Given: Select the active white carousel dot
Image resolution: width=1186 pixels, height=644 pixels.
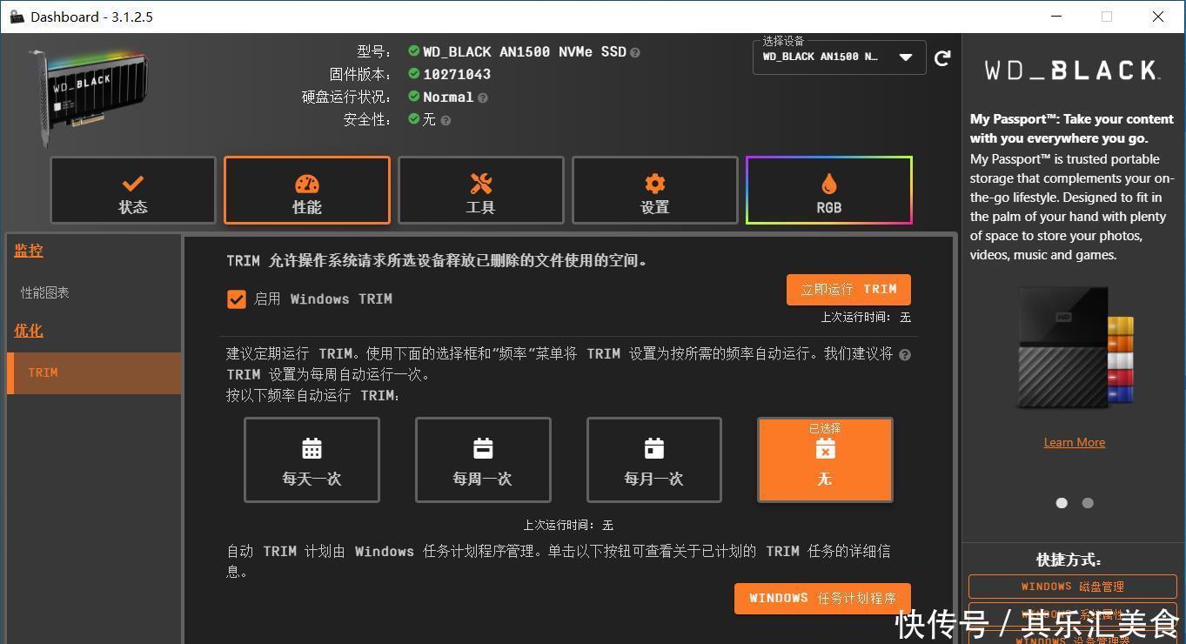Looking at the screenshot, I should tap(1062, 503).
